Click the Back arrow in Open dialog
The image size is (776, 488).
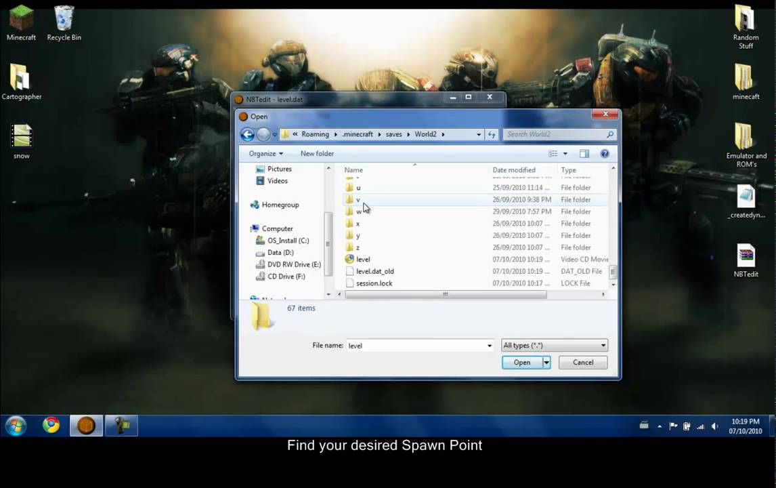point(247,134)
